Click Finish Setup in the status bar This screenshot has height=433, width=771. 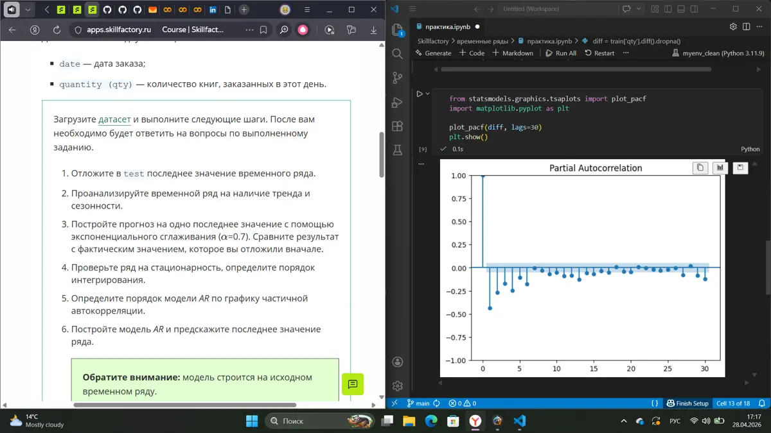point(687,403)
